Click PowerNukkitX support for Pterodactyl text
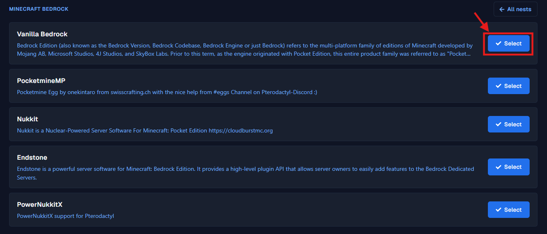The height and width of the screenshot is (234, 547). [65, 216]
